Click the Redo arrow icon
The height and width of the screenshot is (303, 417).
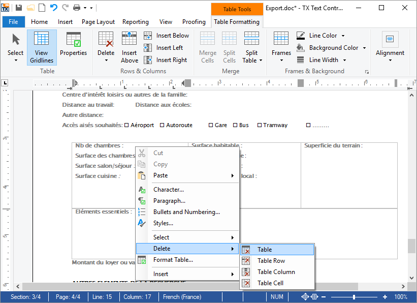click(x=65, y=8)
